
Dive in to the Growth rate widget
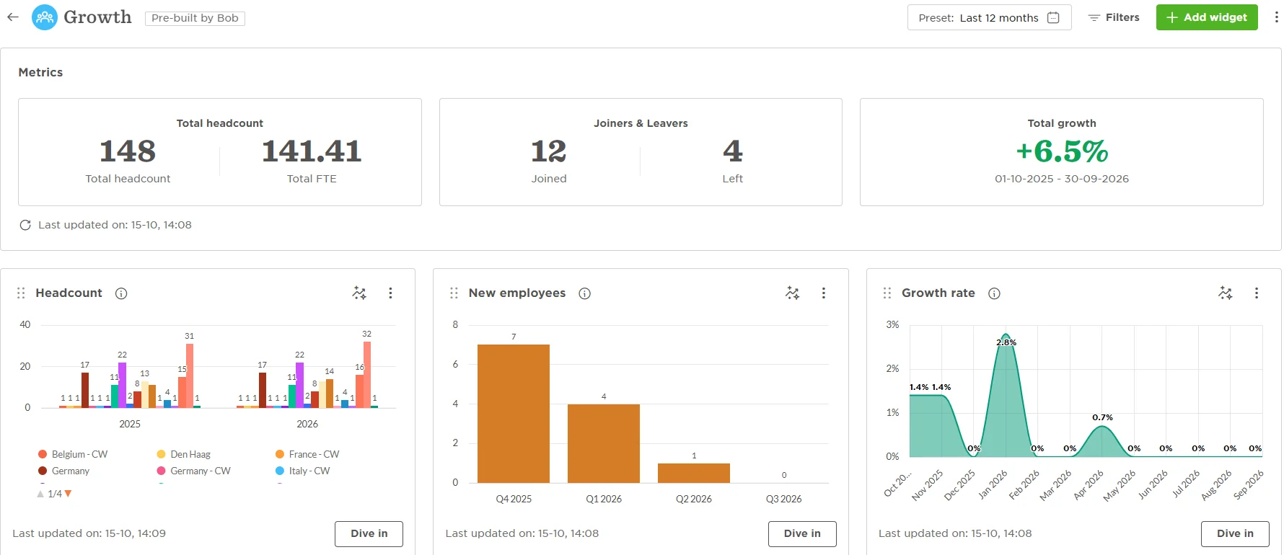pos(1235,533)
